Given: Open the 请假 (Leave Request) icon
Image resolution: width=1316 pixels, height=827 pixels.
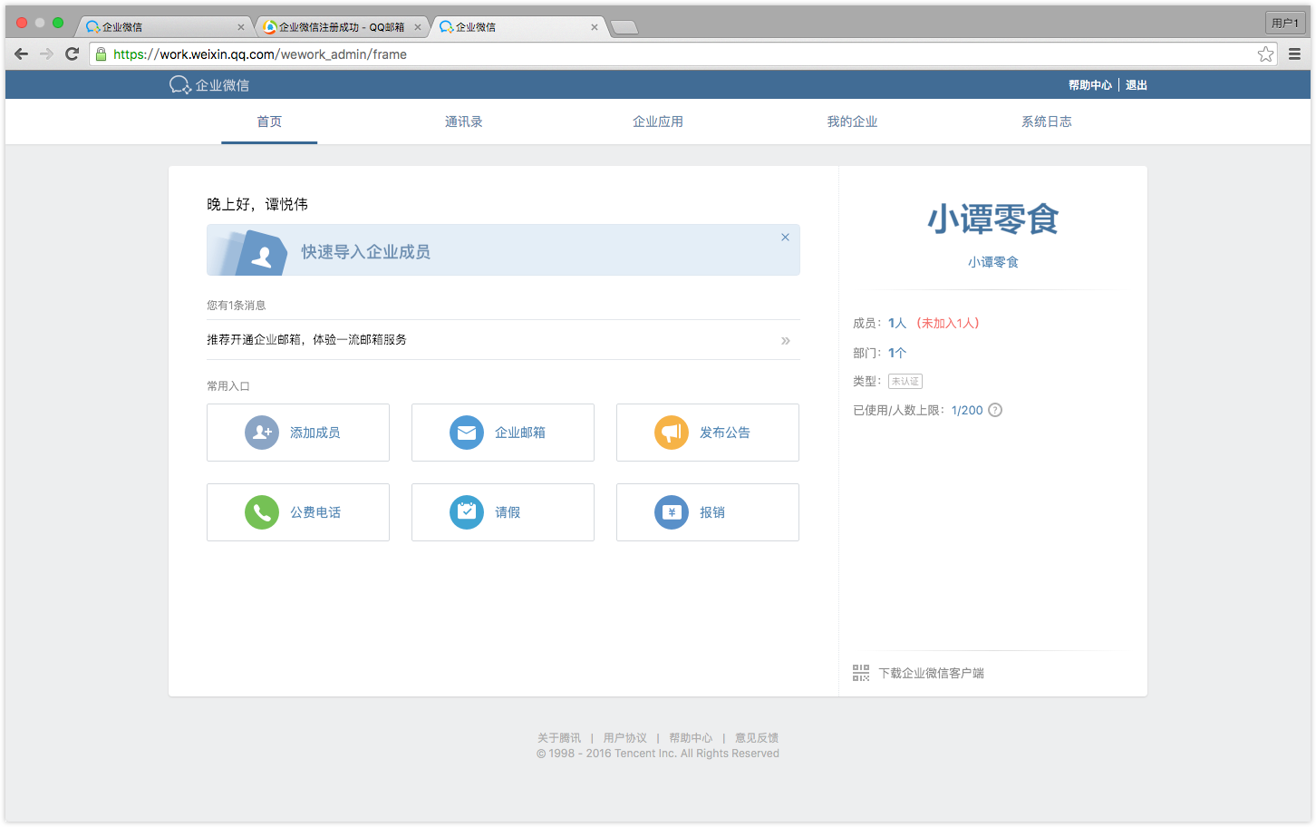Looking at the screenshot, I should [467, 511].
